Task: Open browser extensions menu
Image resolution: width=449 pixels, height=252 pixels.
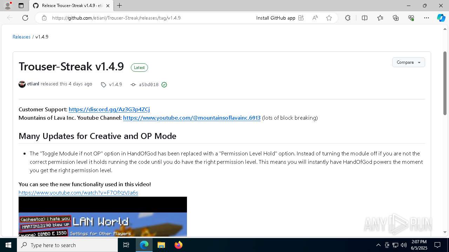Action: 348,18
